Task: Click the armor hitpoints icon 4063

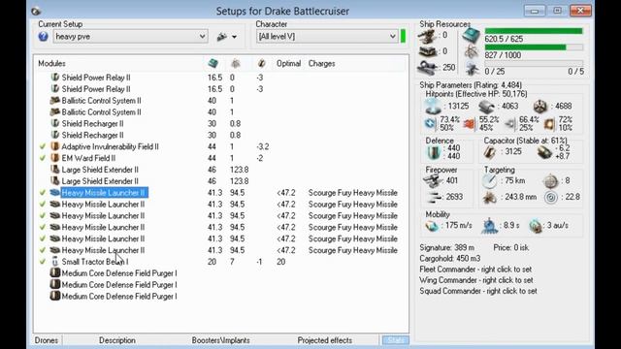Action: click(486, 107)
